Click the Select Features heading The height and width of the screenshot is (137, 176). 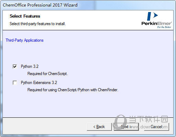point(25,16)
